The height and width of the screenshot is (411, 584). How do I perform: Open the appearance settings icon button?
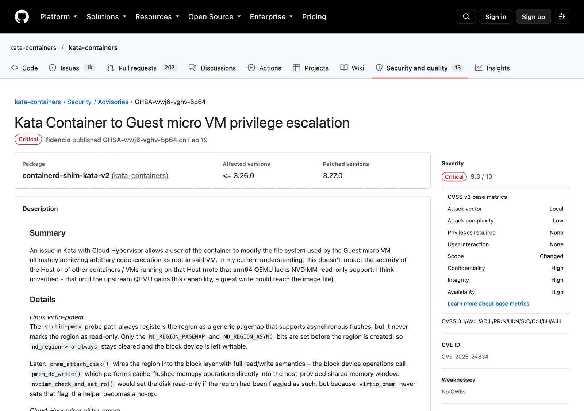pos(562,16)
